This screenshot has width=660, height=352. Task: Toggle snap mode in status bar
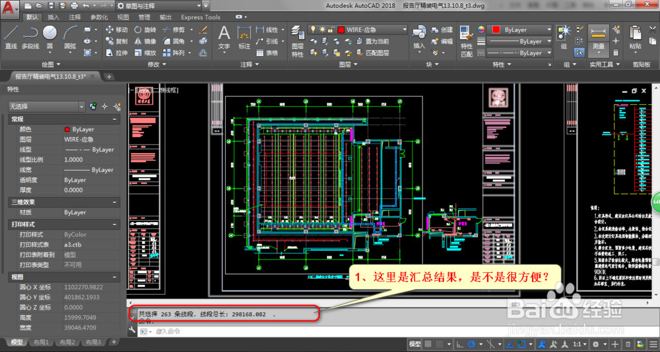coord(440,344)
